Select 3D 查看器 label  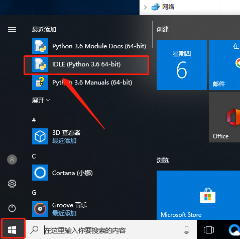tap(66, 133)
